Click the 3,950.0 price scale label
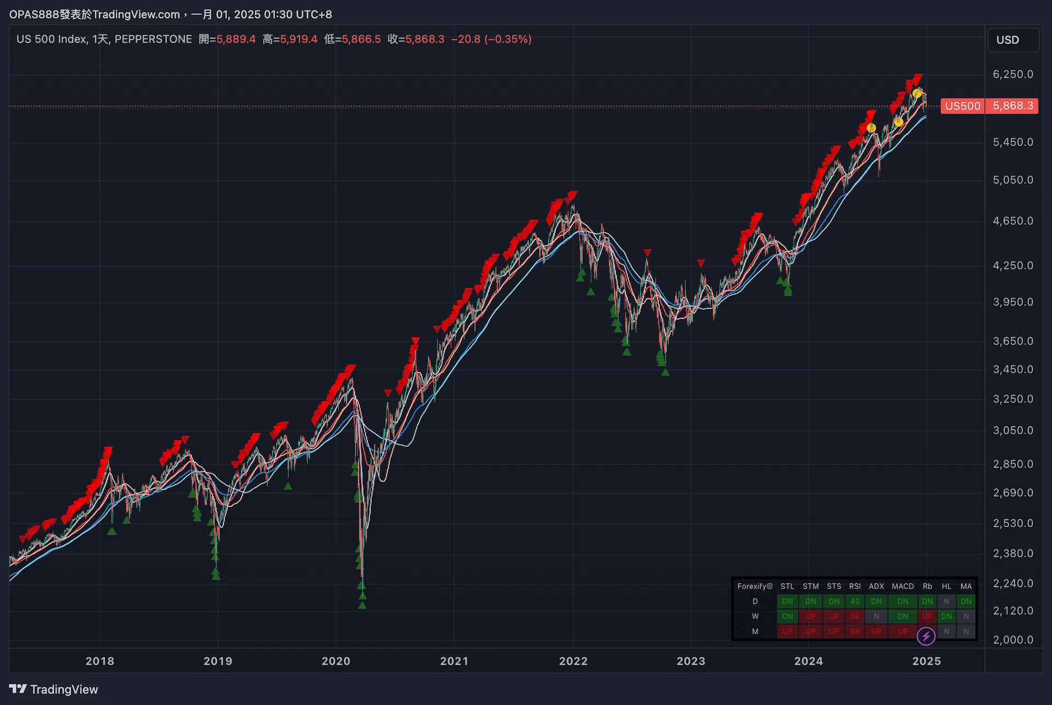The height and width of the screenshot is (705, 1052). pos(1013,302)
